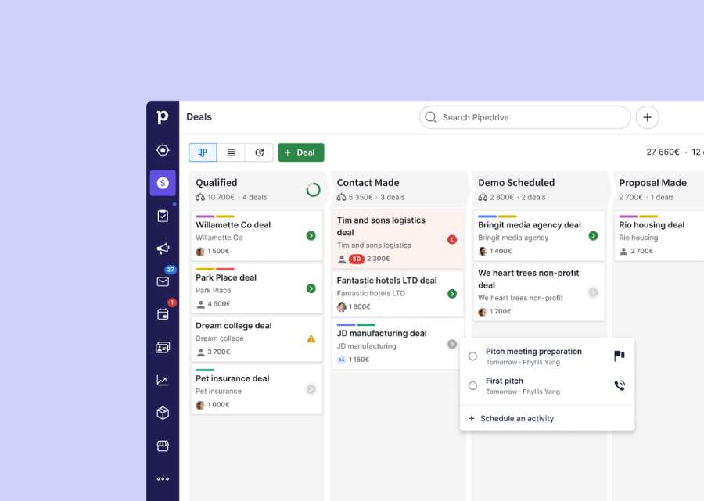Open the Mail inbox icon
Image resolution: width=704 pixels, height=501 pixels.
tap(163, 281)
